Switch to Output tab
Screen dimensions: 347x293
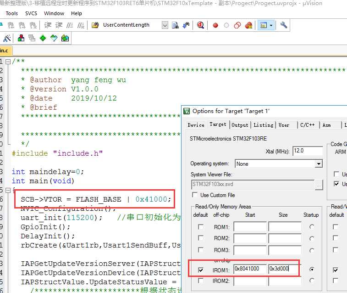(240, 125)
